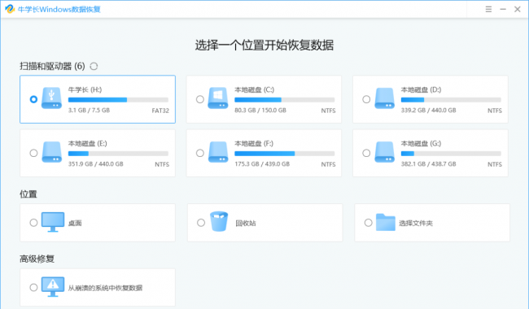Click the 本地磁盘 (G:) label
Viewport: 529px width, 309px height.
click(421, 144)
